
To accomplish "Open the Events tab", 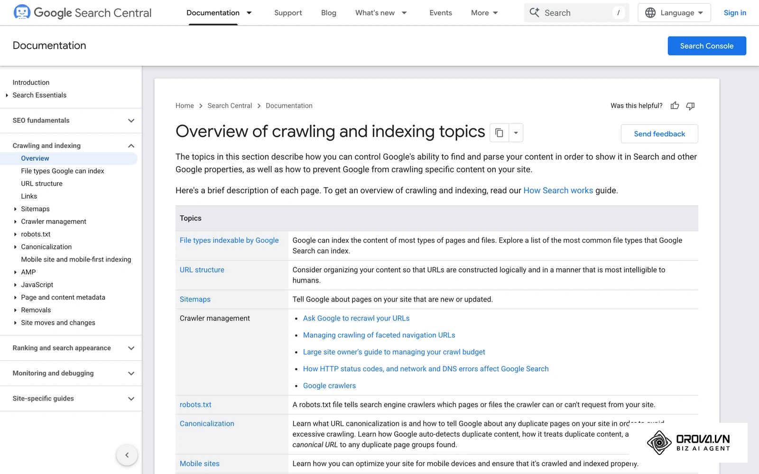I will pos(441,13).
